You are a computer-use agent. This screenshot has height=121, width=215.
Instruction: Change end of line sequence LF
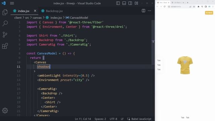click(122, 119)
